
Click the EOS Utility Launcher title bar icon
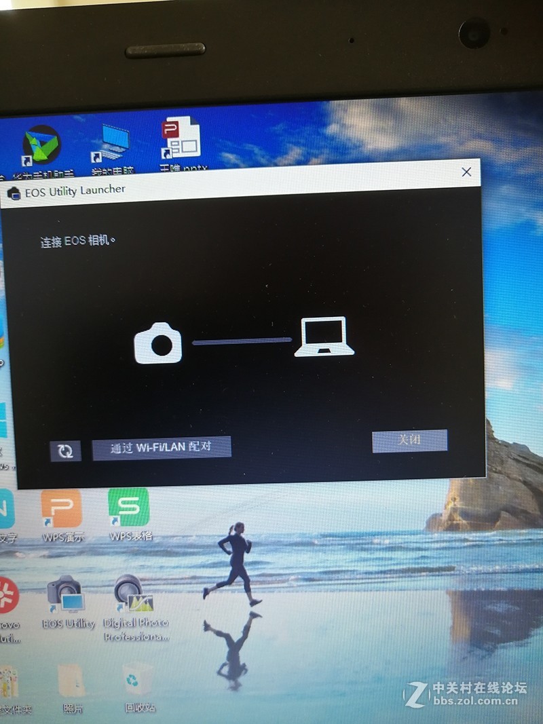tap(14, 193)
